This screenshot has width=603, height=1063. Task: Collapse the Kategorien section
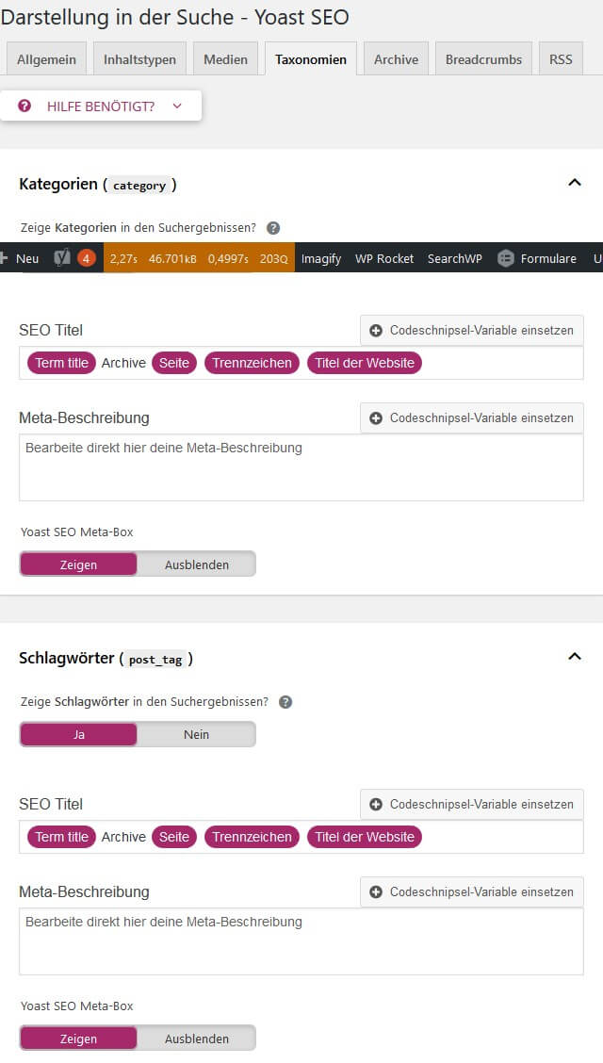tap(575, 183)
